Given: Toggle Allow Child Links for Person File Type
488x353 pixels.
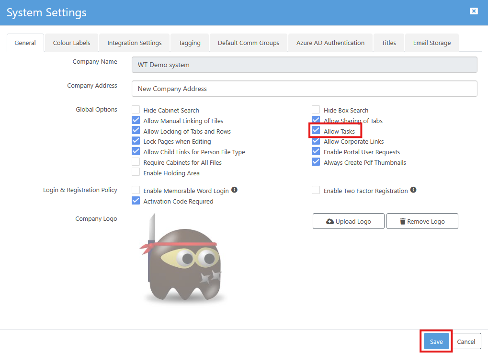Looking at the screenshot, I should coord(136,151).
